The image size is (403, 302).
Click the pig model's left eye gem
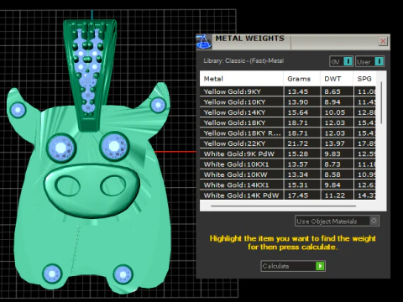point(61,148)
